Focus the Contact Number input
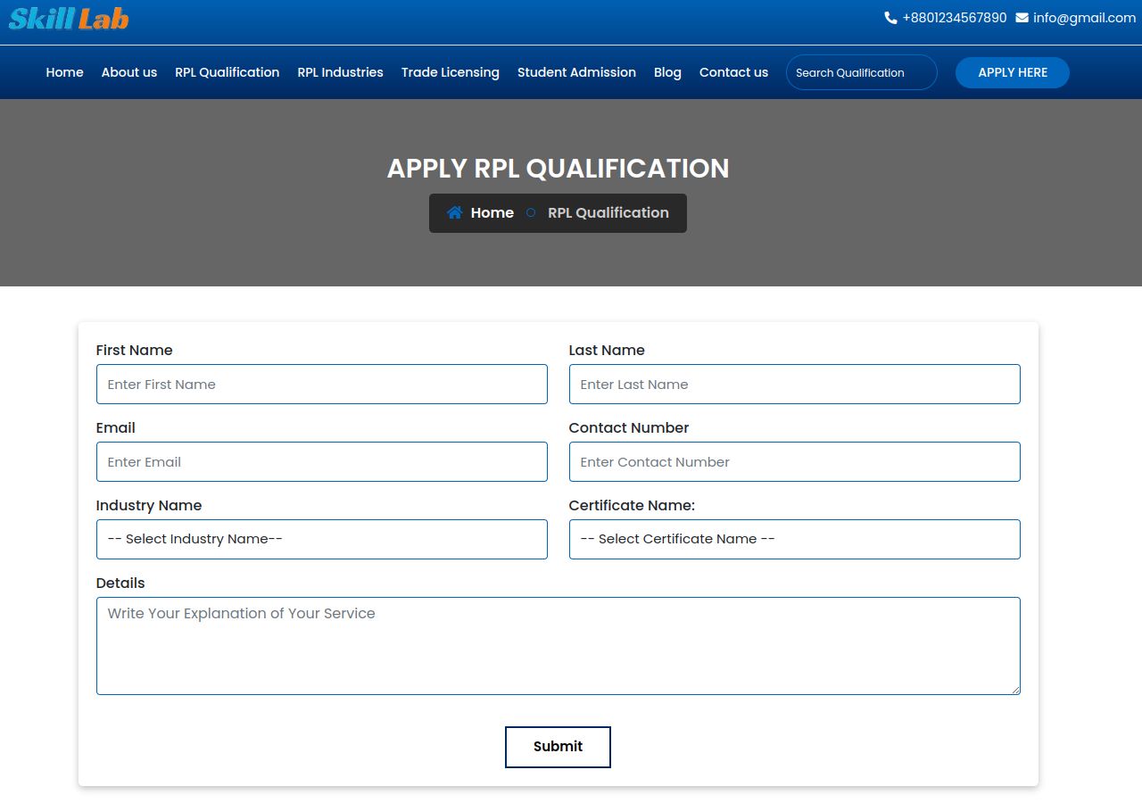The height and width of the screenshot is (803, 1142). click(x=794, y=462)
